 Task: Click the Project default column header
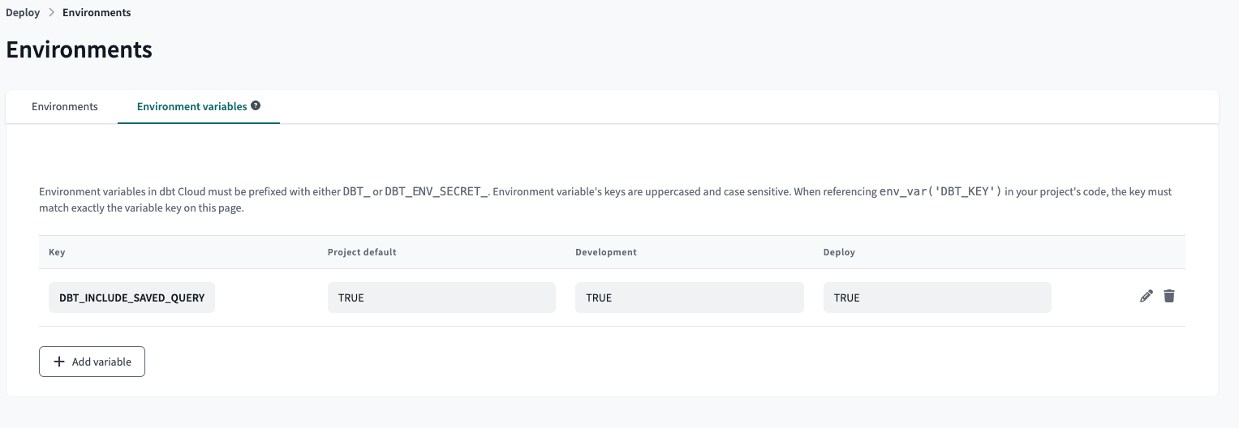point(362,252)
